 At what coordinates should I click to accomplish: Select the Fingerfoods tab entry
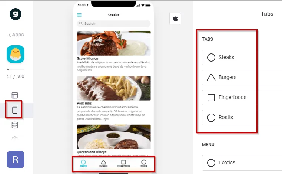click(242, 98)
